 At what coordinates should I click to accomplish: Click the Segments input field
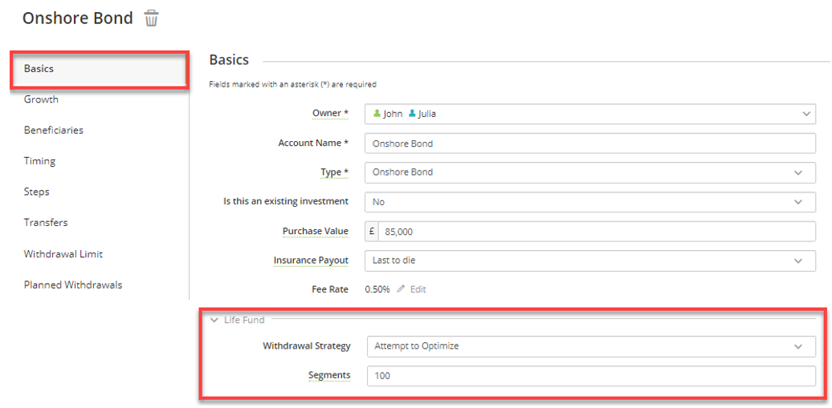591,376
